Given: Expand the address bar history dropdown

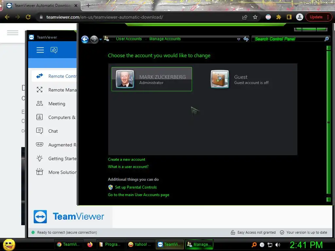Looking at the screenshot, I should coord(238,39).
